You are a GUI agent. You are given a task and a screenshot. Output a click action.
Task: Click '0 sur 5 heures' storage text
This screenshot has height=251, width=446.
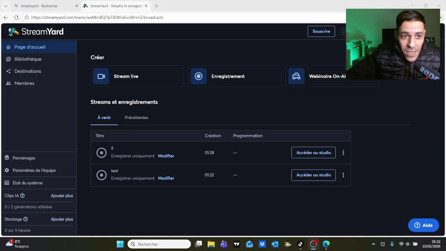click(x=18, y=230)
